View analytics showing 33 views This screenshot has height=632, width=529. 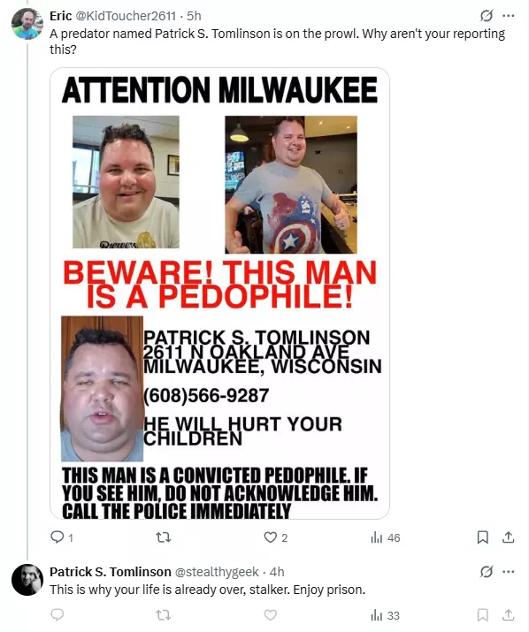click(385, 615)
